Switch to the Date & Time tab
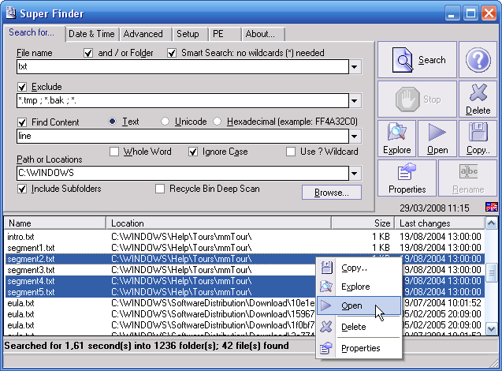The width and height of the screenshot is (502, 371). coord(92,34)
